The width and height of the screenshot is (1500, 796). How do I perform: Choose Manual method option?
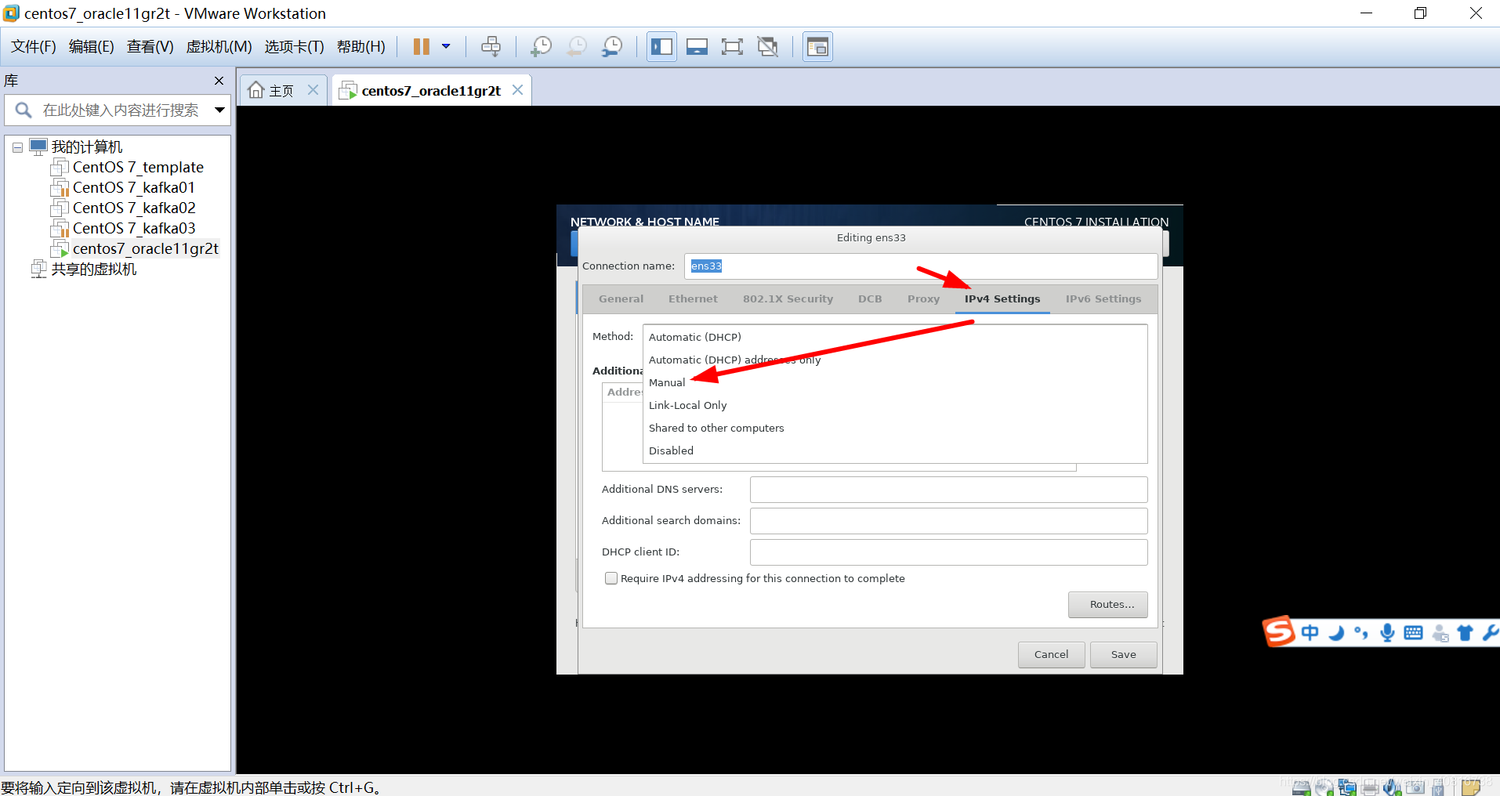pos(895,383)
